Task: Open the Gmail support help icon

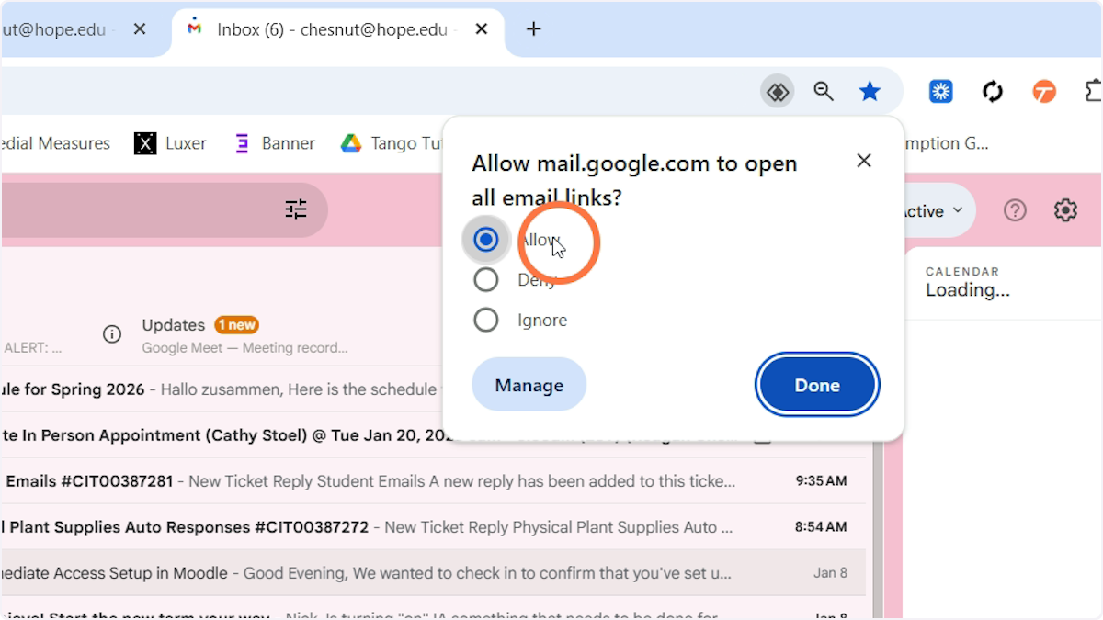Action: coord(1015,210)
